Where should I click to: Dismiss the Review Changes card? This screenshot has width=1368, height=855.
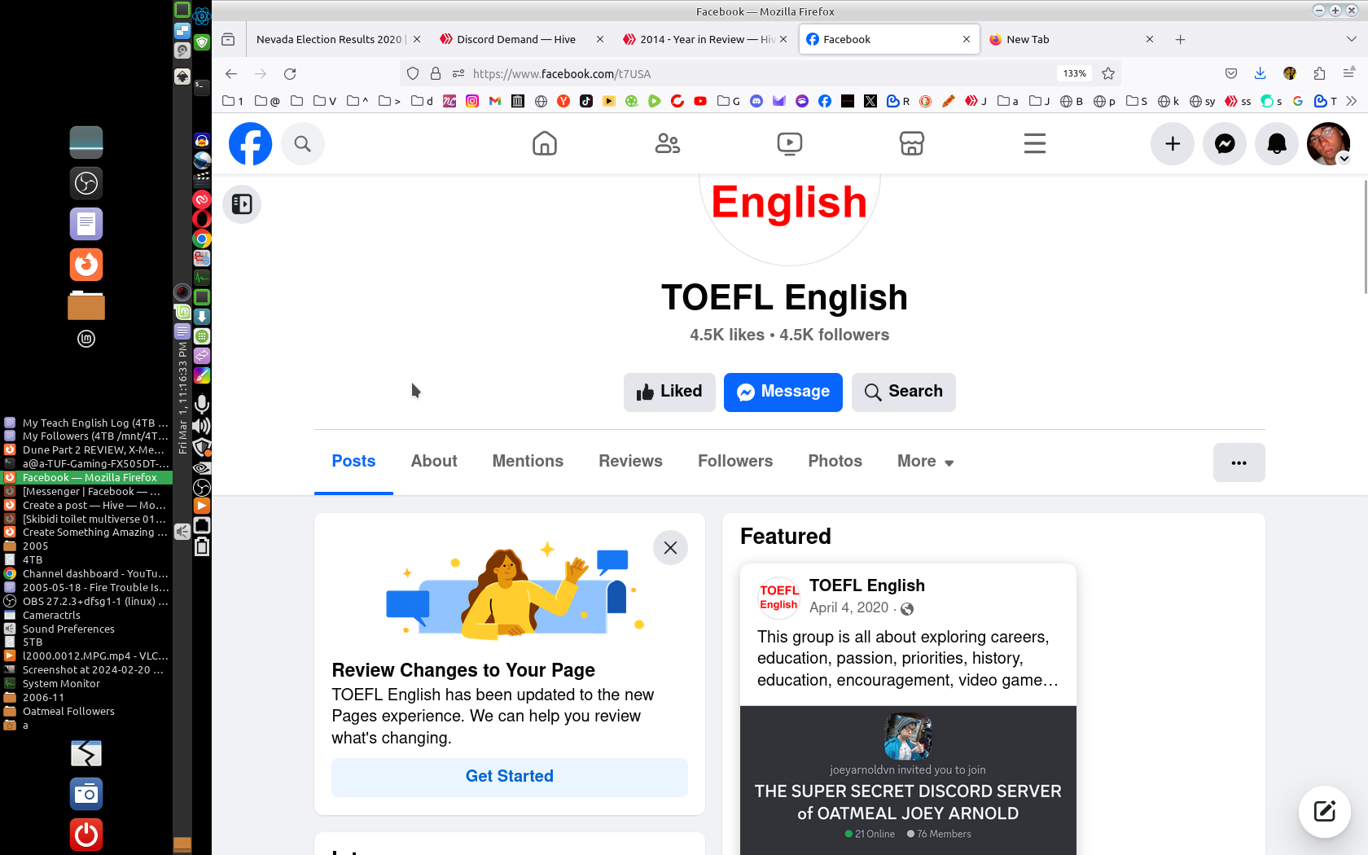(x=670, y=548)
